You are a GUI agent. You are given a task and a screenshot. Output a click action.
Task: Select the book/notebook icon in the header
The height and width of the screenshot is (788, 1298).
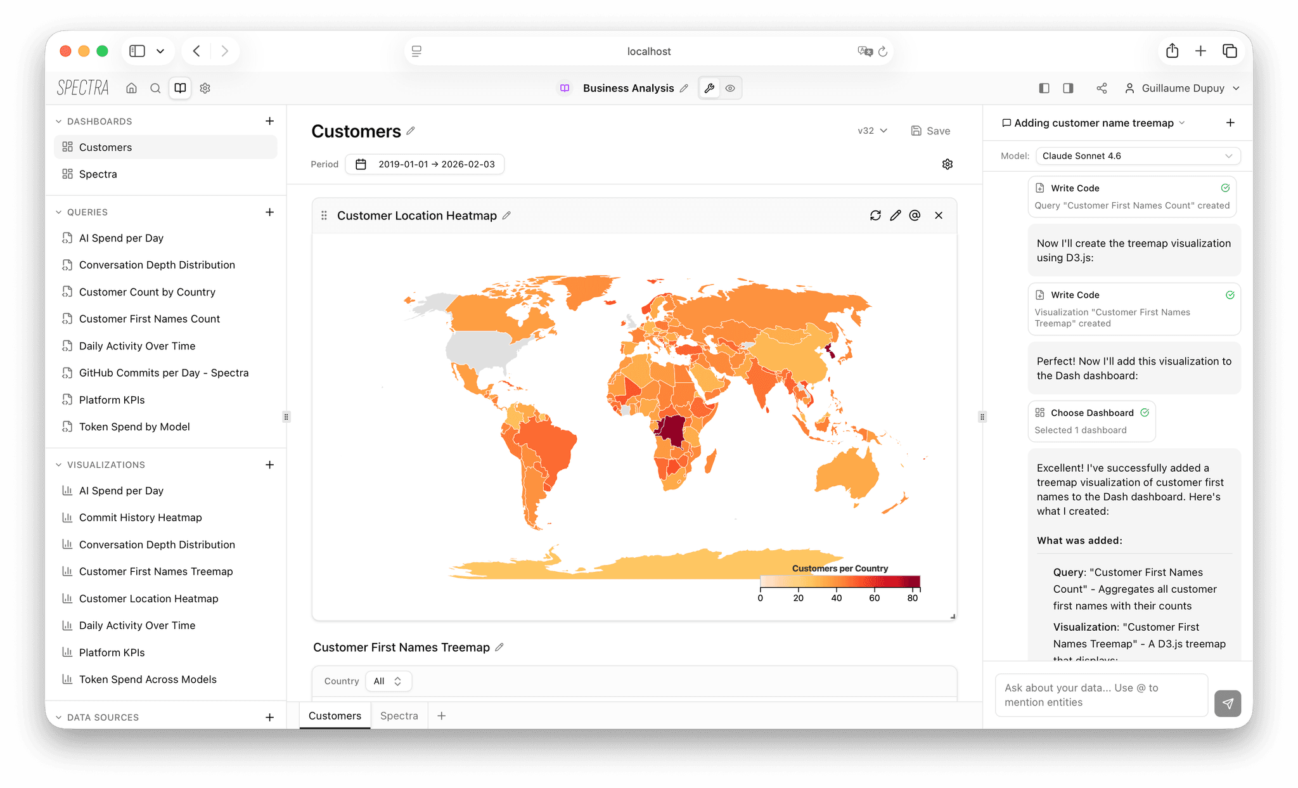[x=180, y=88]
